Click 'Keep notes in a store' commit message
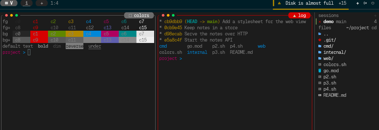 [x=211, y=28]
